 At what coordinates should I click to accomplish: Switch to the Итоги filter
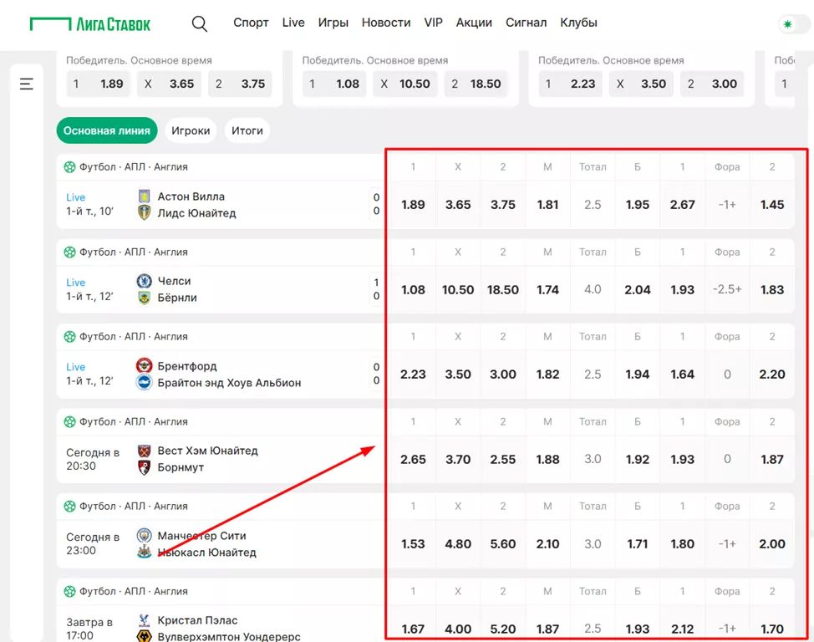pos(247,130)
